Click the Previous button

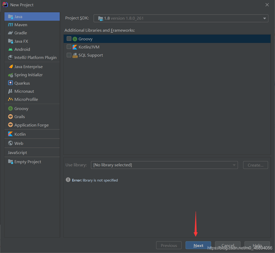(169, 245)
